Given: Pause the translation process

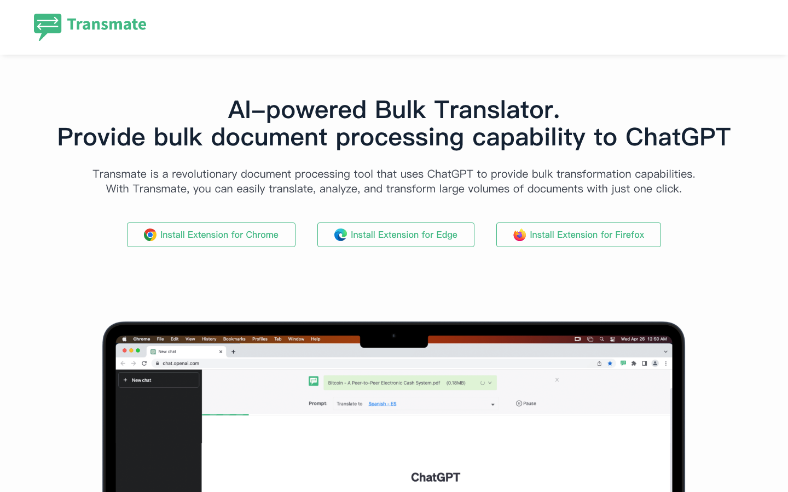Looking at the screenshot, I should tap(526, 403).
